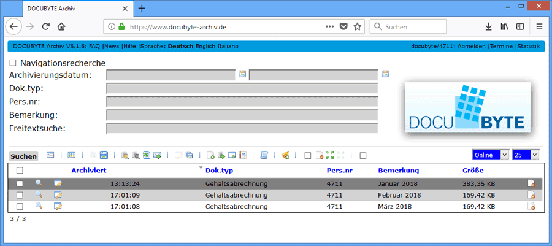This screenshot has height=246, width=552.
Task: Bookmark this page with the star icon
Action: (358, 27)
